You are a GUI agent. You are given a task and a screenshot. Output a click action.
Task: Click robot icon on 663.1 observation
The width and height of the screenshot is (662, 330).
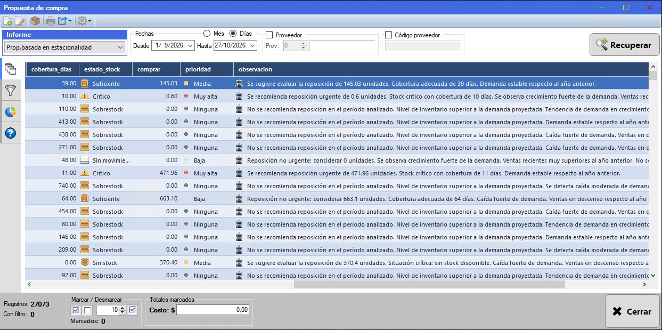coord(239,198)
